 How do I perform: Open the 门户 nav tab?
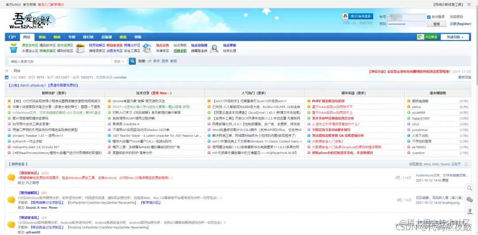[x=12, y=37]
